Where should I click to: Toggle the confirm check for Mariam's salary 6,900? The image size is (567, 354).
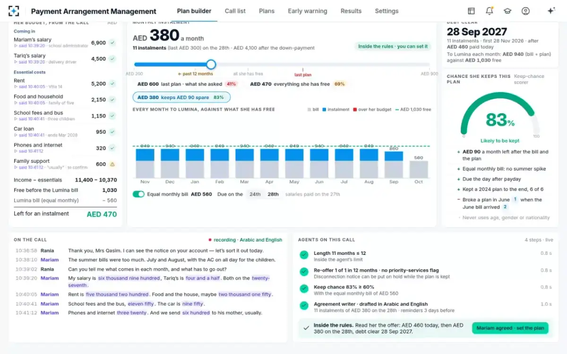click(112, 43)
